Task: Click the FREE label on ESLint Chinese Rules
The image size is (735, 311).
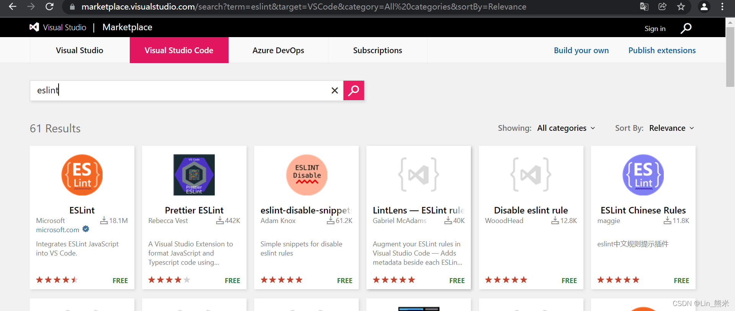Action: (x=681, y=280)
